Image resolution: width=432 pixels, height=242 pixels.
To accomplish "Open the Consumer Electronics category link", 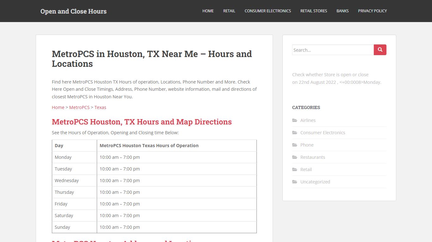I will click(323, 133).
